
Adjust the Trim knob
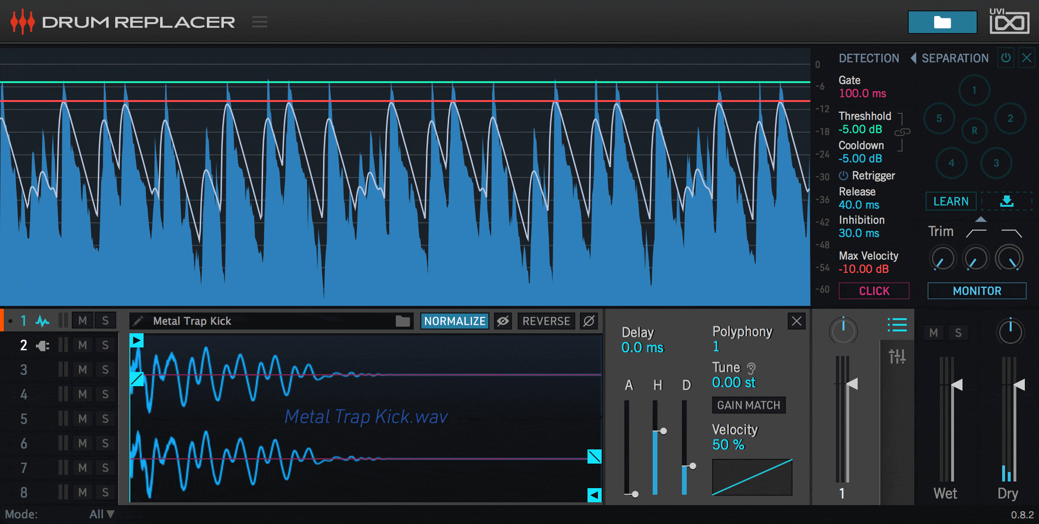(x=942, y=259)
